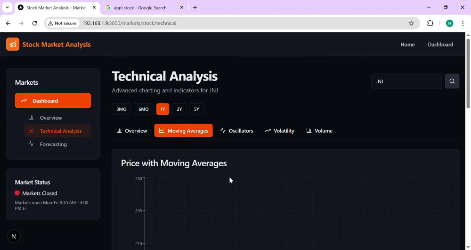Switch to the appl stock Google Search tab

pos(145,8)
